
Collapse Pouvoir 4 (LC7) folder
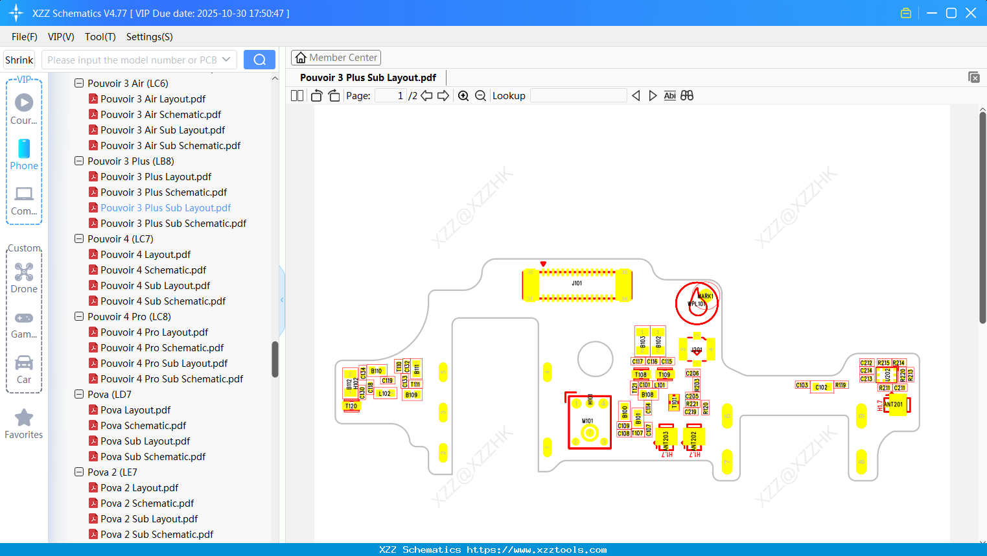[79, 238]
